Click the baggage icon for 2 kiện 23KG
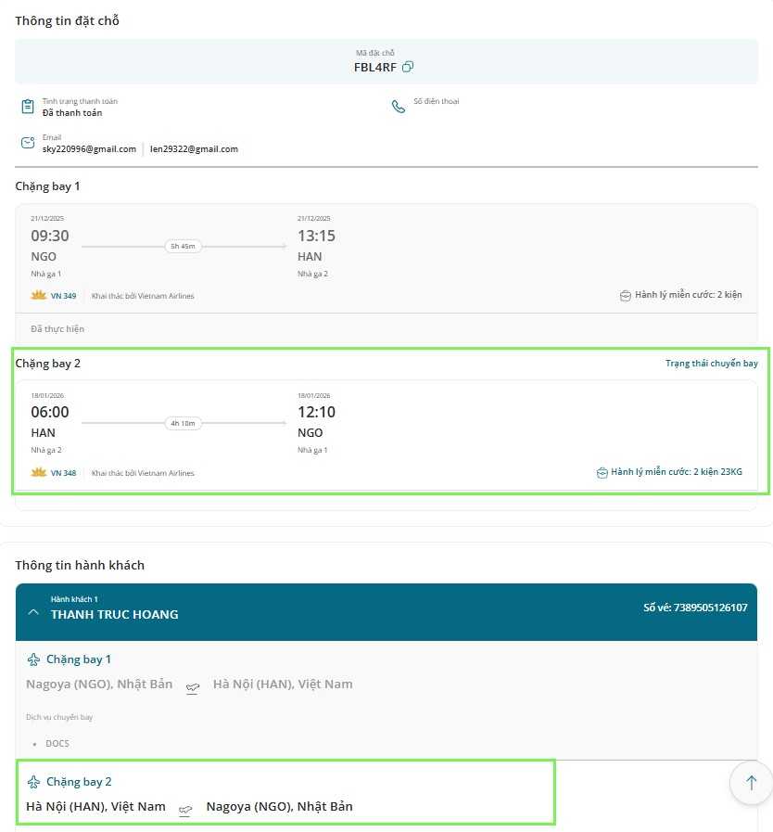Screen dimensions: 773x832 [x=602, y=472]
